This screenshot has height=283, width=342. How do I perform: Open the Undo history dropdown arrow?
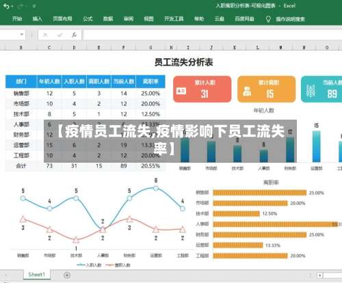point(12,7)
